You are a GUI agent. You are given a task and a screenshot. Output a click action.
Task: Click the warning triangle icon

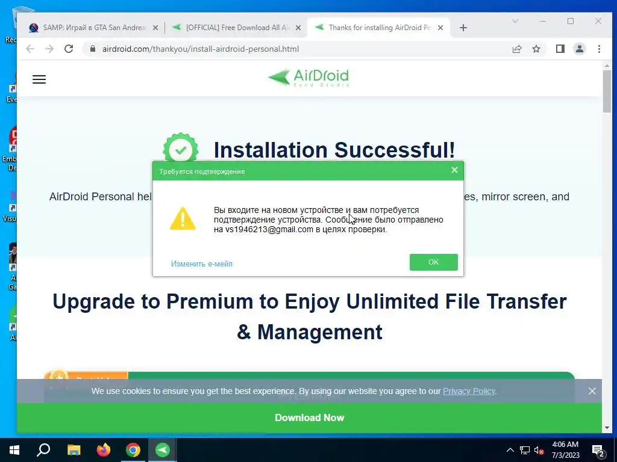[183, 219]
